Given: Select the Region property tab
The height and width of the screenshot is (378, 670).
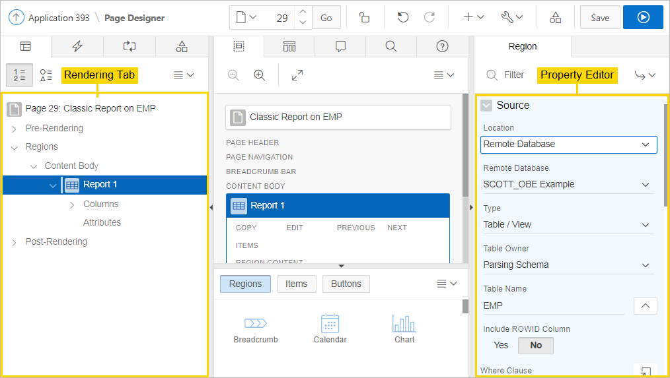Looking at the screenshot, I should click(522, 47).
